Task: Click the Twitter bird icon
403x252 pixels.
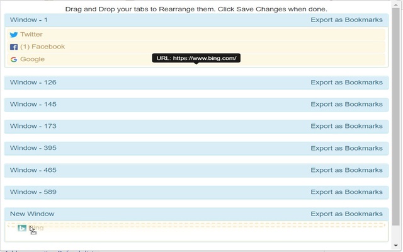Action: click(14, 35)
